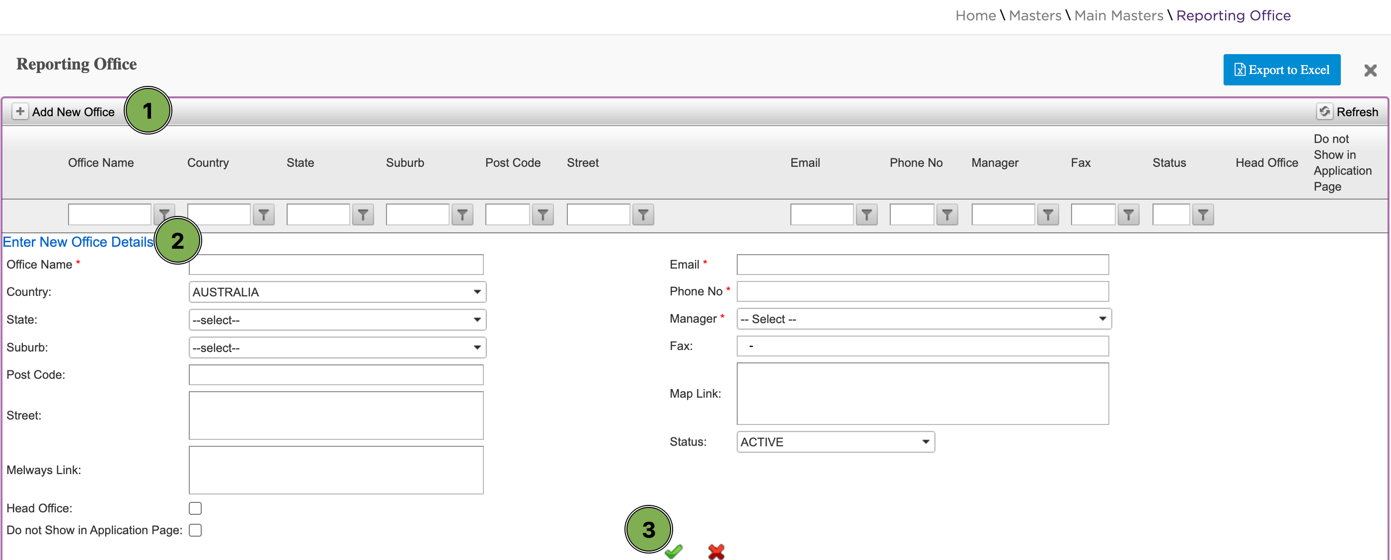Click the Country column filter icon
This screenshot has height=560, width=1391.
pos(263,215)
